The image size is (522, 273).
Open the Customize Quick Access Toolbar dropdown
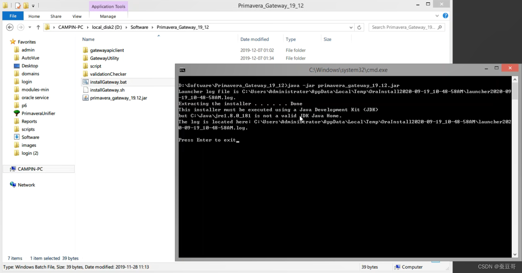(33, 6)
